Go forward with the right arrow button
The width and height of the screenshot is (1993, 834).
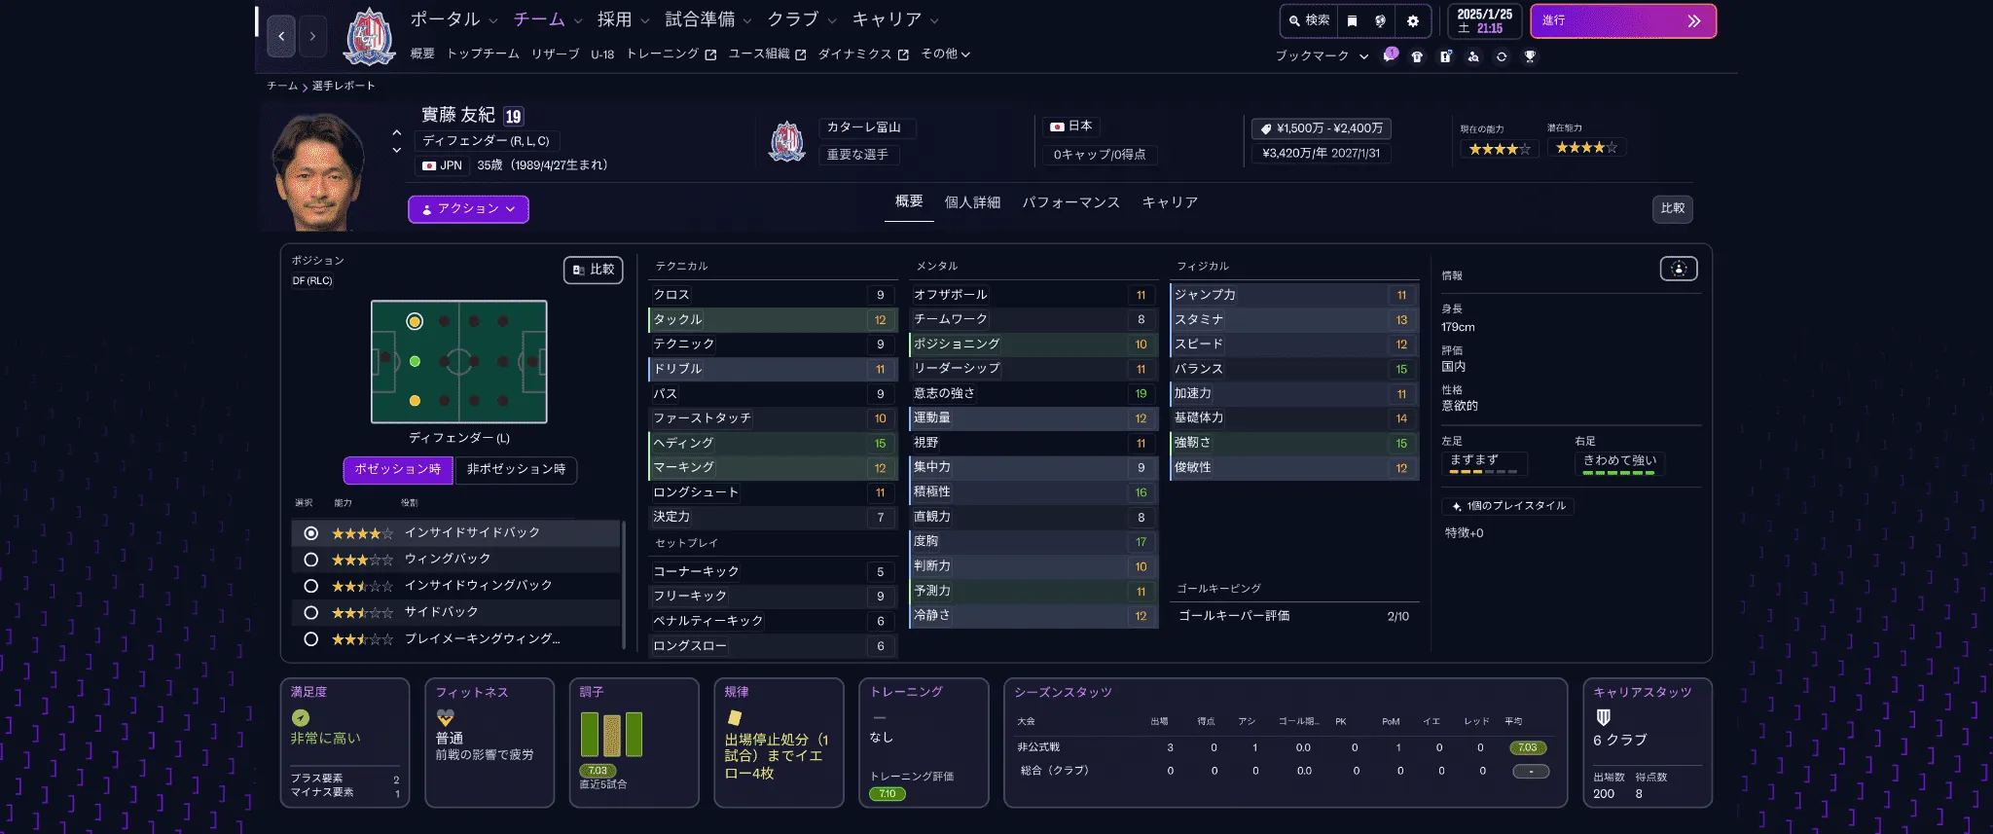pos(312,36)
